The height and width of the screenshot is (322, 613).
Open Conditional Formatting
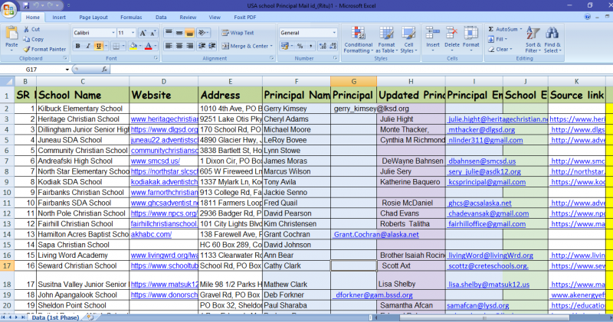tap(358, 40)
